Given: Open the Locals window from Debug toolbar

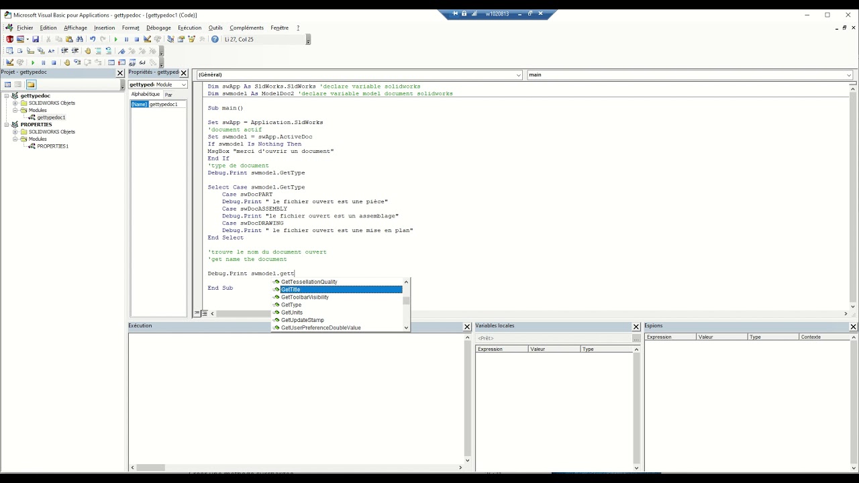Looking at the screenshot, I should click(x=111, y=62).
